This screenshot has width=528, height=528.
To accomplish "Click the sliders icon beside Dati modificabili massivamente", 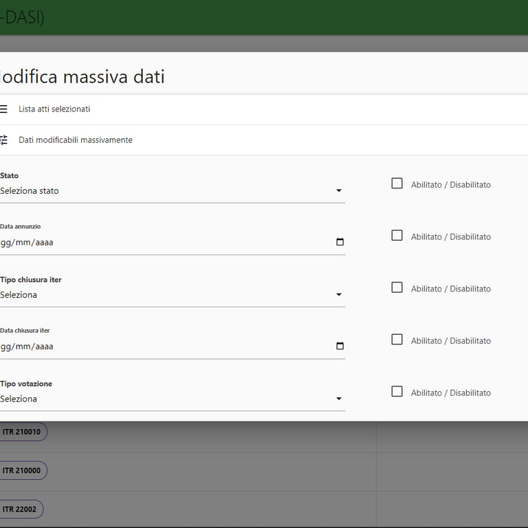I will (x=3, y=140).
